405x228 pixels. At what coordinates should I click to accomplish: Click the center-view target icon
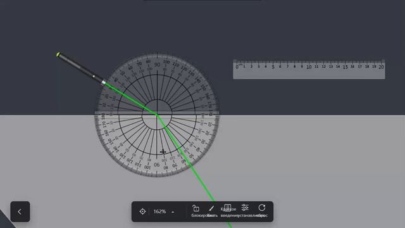pos(142,212)
